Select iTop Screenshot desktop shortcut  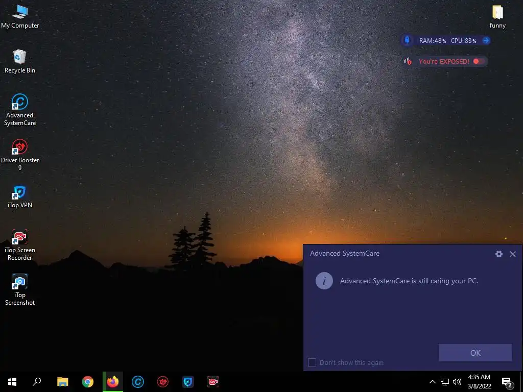[20, 290]
